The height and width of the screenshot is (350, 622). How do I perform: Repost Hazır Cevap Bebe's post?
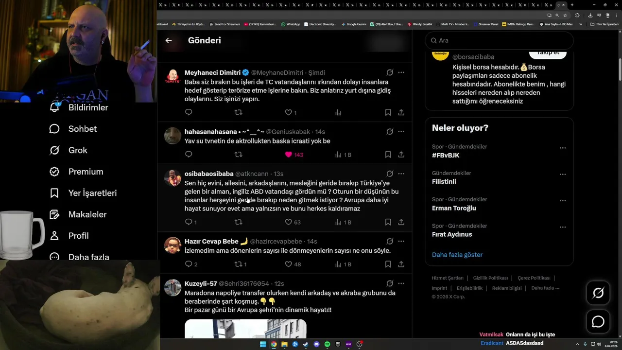[x=238, y=264]
